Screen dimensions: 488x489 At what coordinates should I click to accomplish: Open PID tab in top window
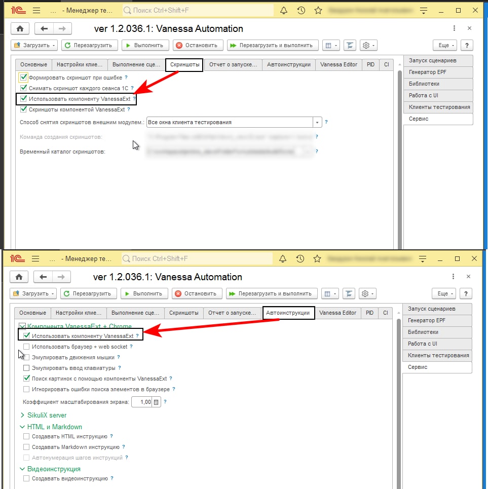click(x=370, y=64)
